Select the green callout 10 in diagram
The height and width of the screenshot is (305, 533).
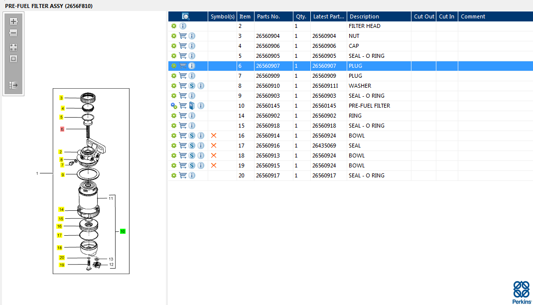(123, 231)
